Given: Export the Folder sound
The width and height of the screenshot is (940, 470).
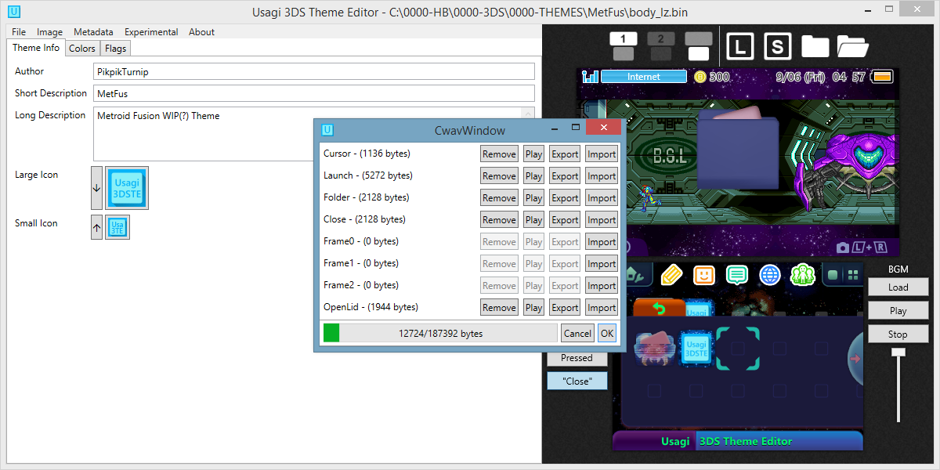Looking at the screenshot, I should (565, 198).
